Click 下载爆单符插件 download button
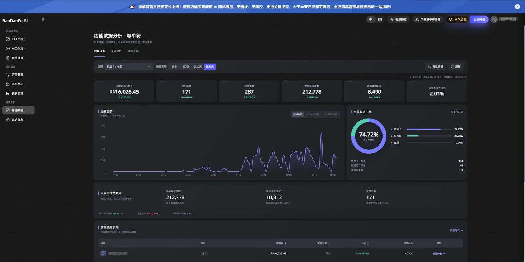525x262 pixels. click(x=428, y=20)
